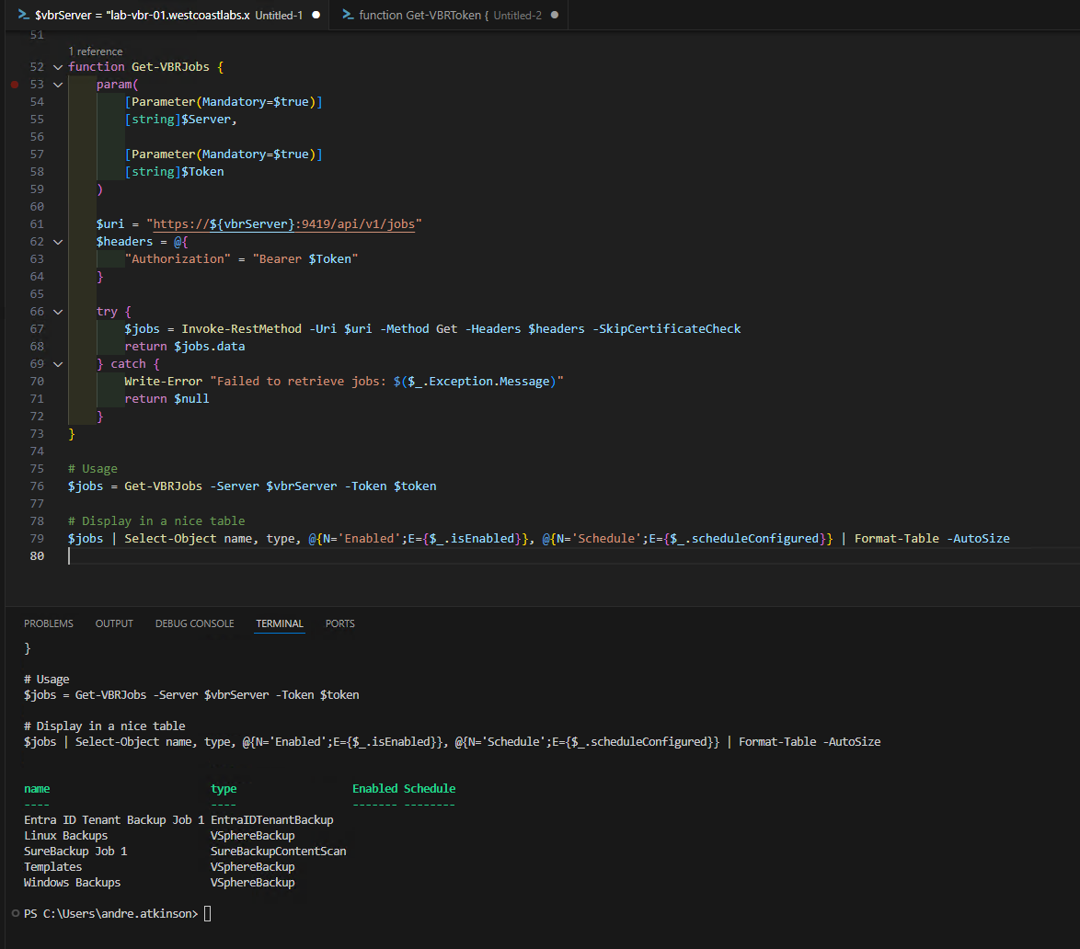Collapse the $headers hashtable at line 62

[x=58, y=242]
